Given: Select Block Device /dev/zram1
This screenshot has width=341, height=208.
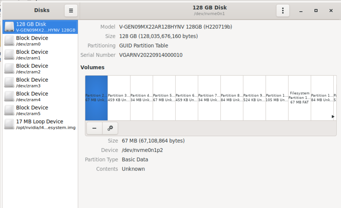Looking at the screenshot, I should (40, 55).
